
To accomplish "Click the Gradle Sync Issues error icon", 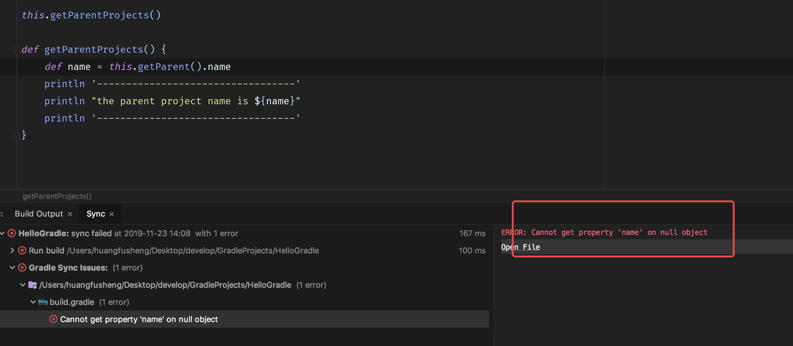I will 22,268.
